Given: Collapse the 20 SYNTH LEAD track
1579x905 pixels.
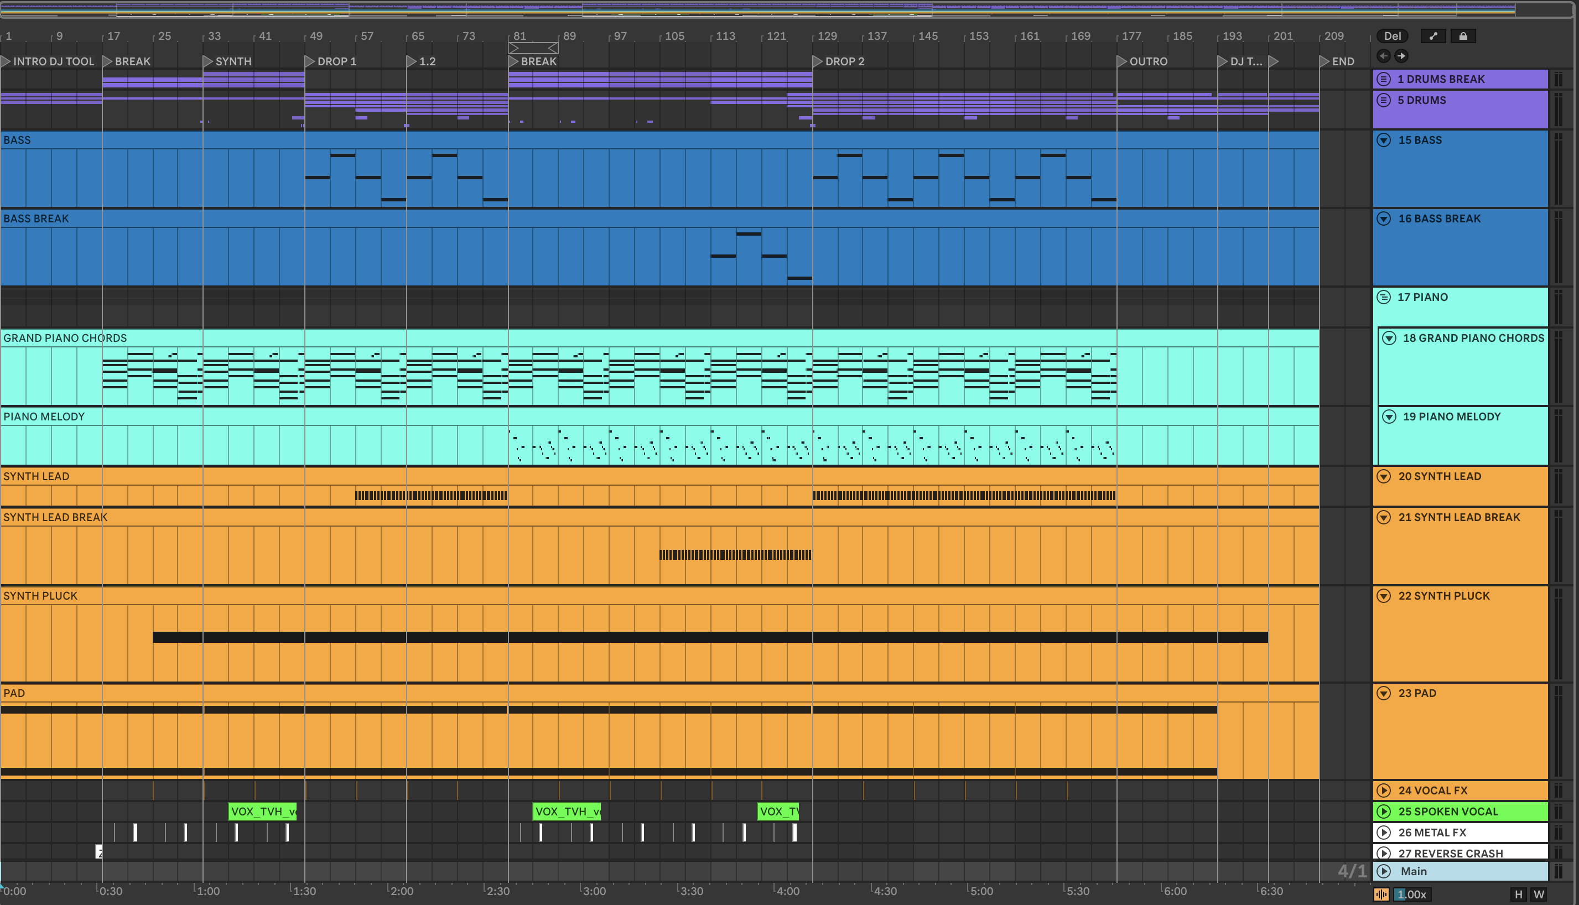Looking at the screenshot, I should 1383,476.
